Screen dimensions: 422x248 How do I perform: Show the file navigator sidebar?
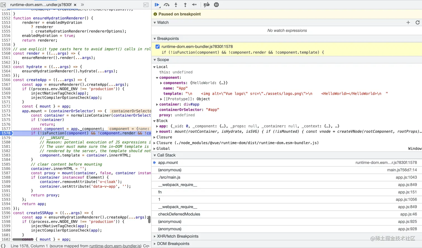click(x=3, y=5)
